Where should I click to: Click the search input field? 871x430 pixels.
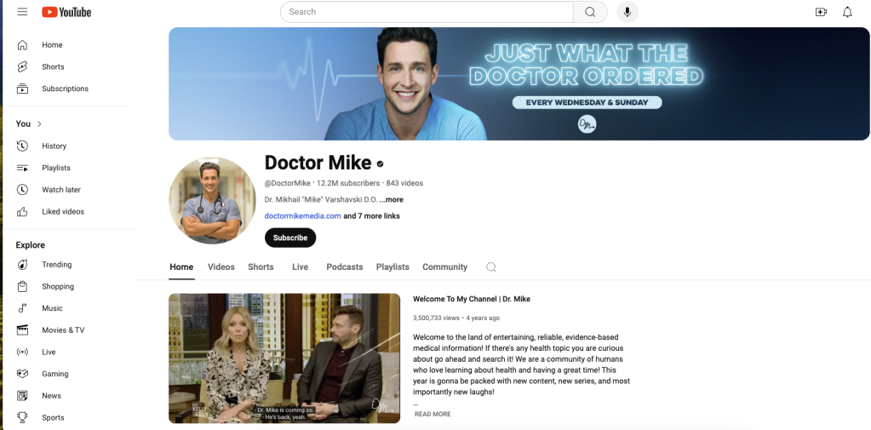[427, 12]
